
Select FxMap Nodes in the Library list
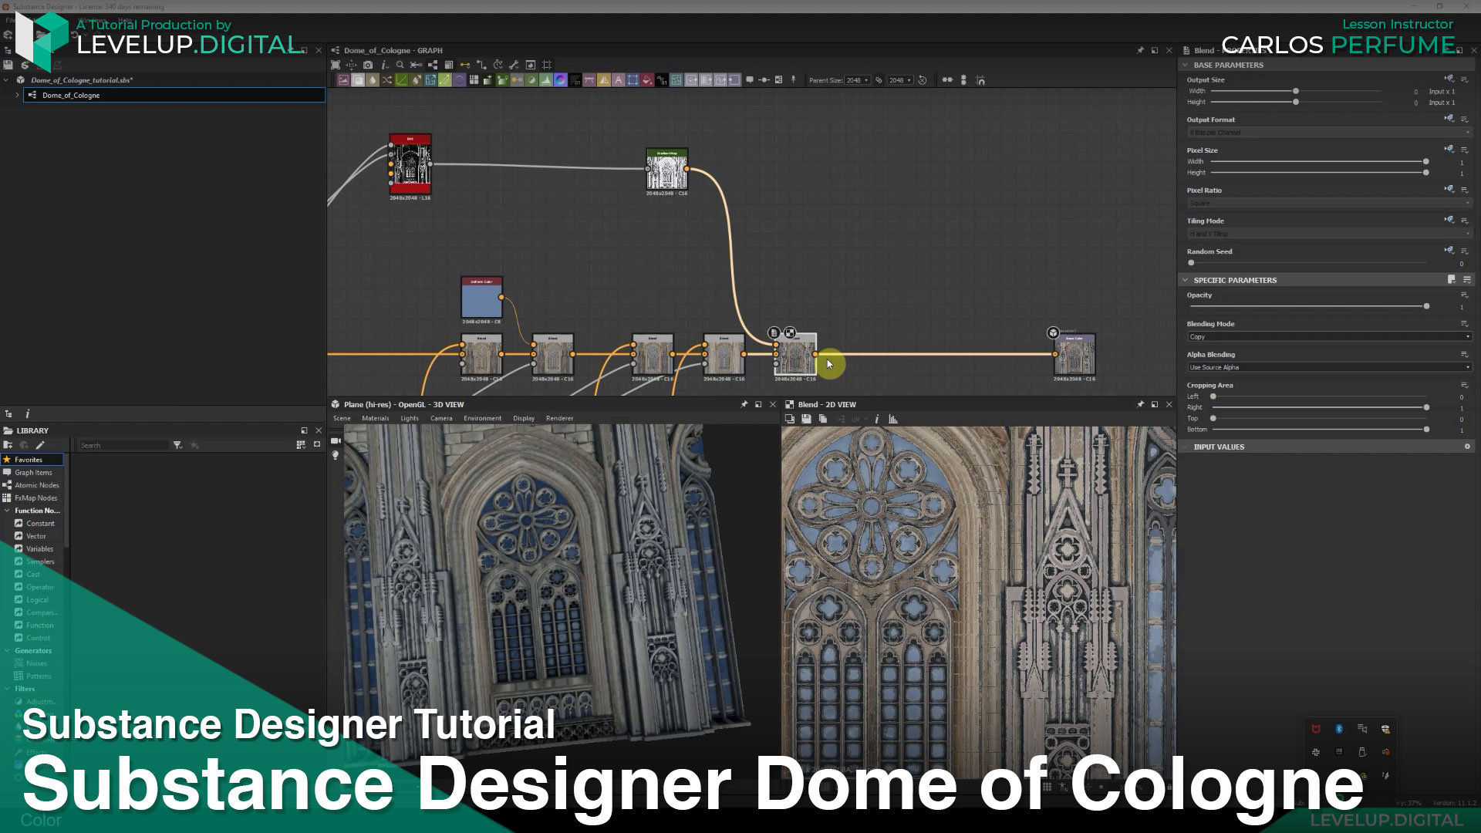tap(32, 498)
